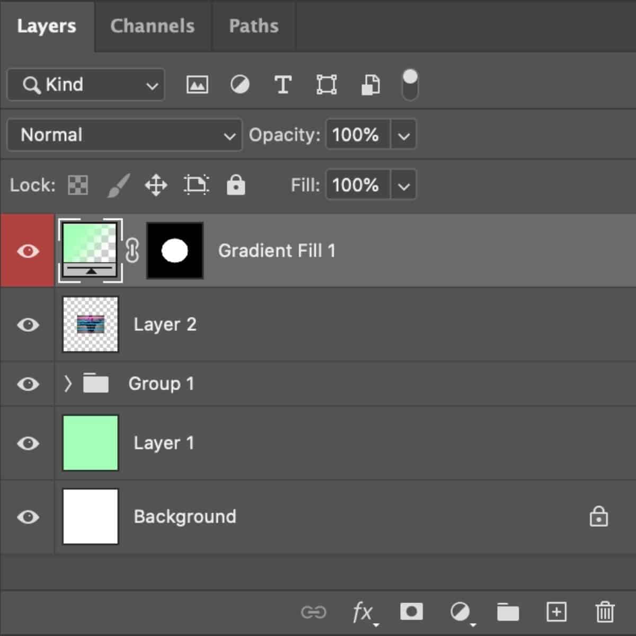Click the lock all button
This screenshot has height=636, width=636.
pos(236,185)
